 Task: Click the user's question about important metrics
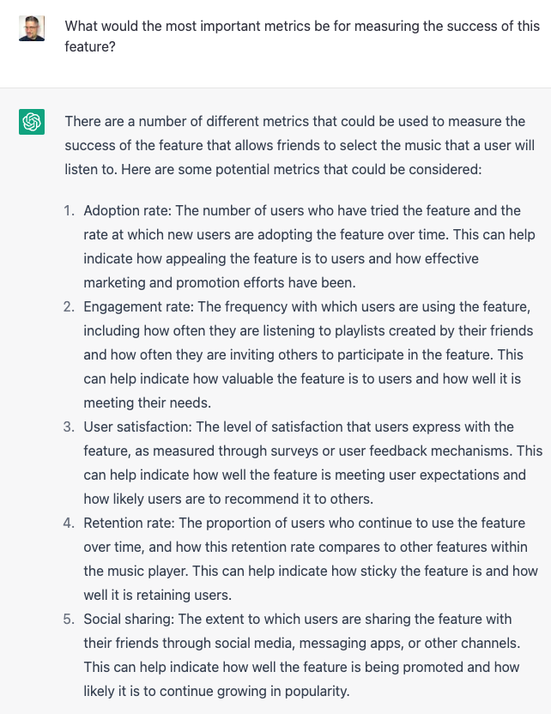click(302, 36)
